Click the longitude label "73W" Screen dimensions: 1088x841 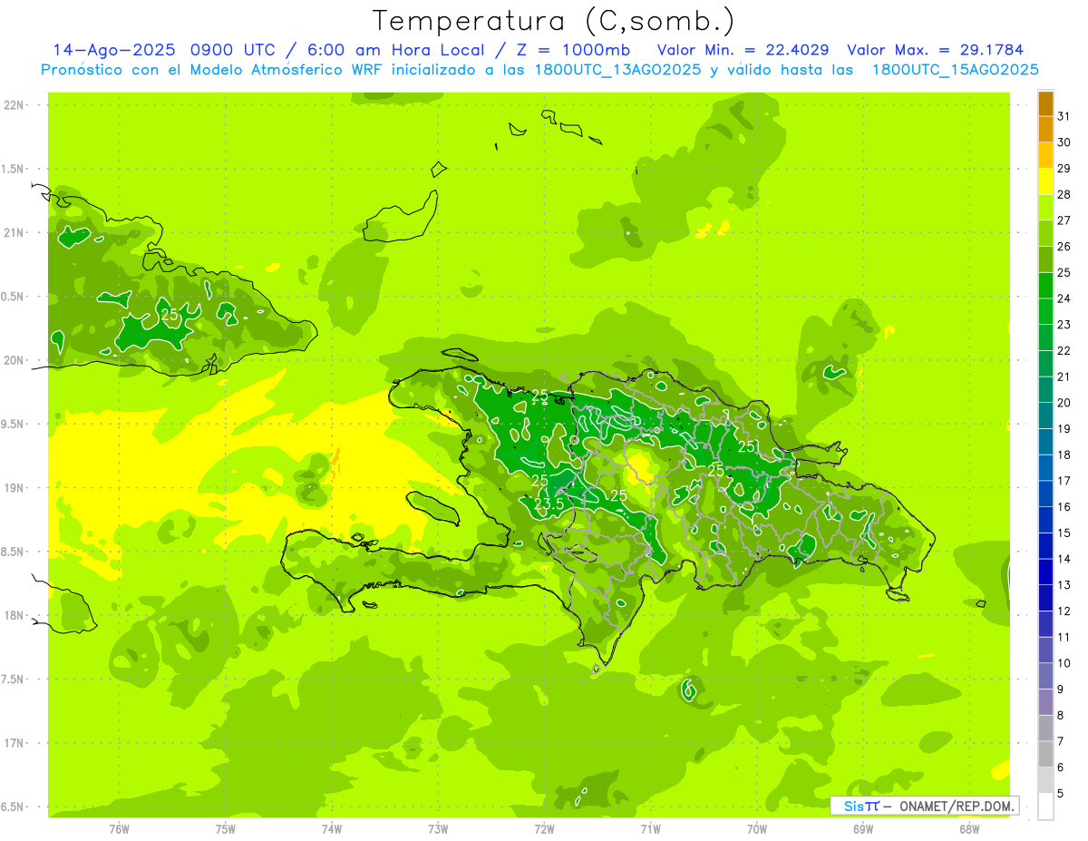pos(438,828)
